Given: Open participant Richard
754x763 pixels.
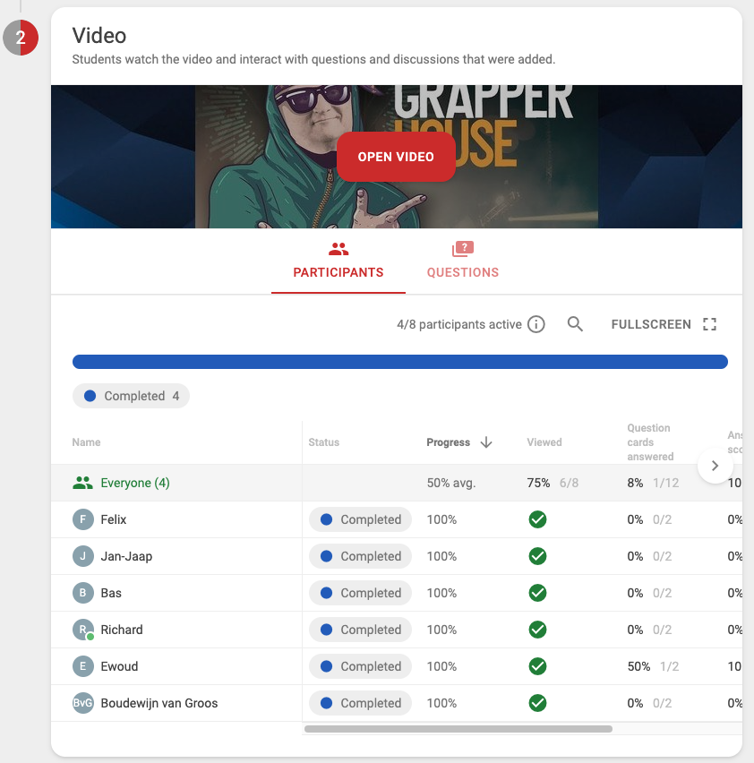Looking at the screenshot, I should tap(122, 630).
